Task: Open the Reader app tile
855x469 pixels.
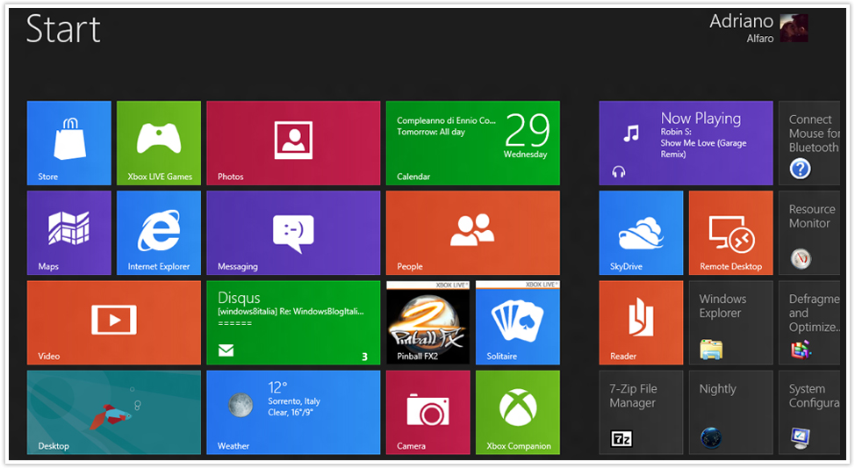Action: [x=641, y=322]
